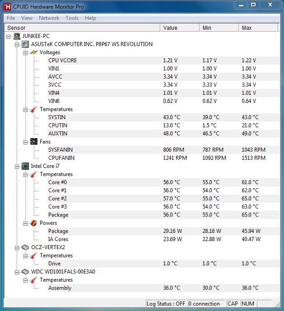Click the Voltages lightning bolt icon
284x311 pixels.
point(34,52)
